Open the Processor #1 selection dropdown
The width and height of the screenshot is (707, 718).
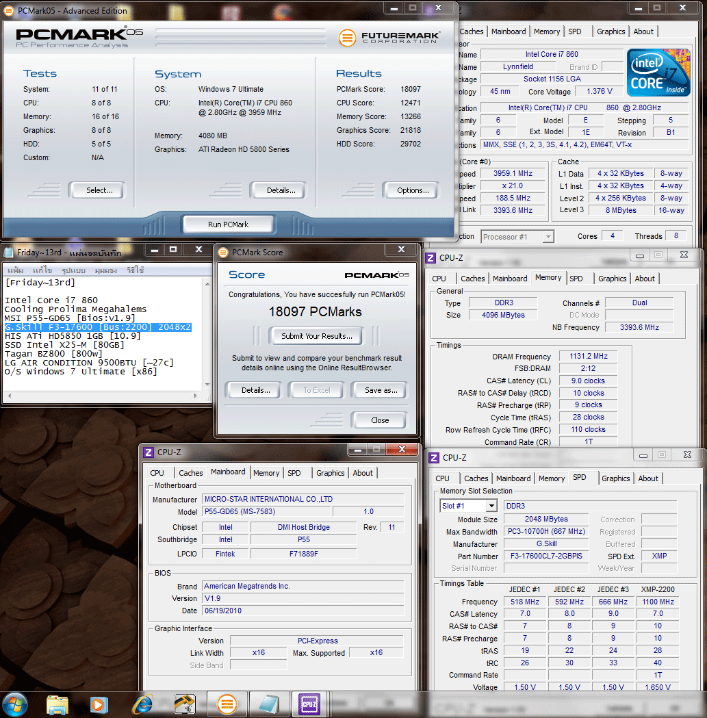coord(548,237)
